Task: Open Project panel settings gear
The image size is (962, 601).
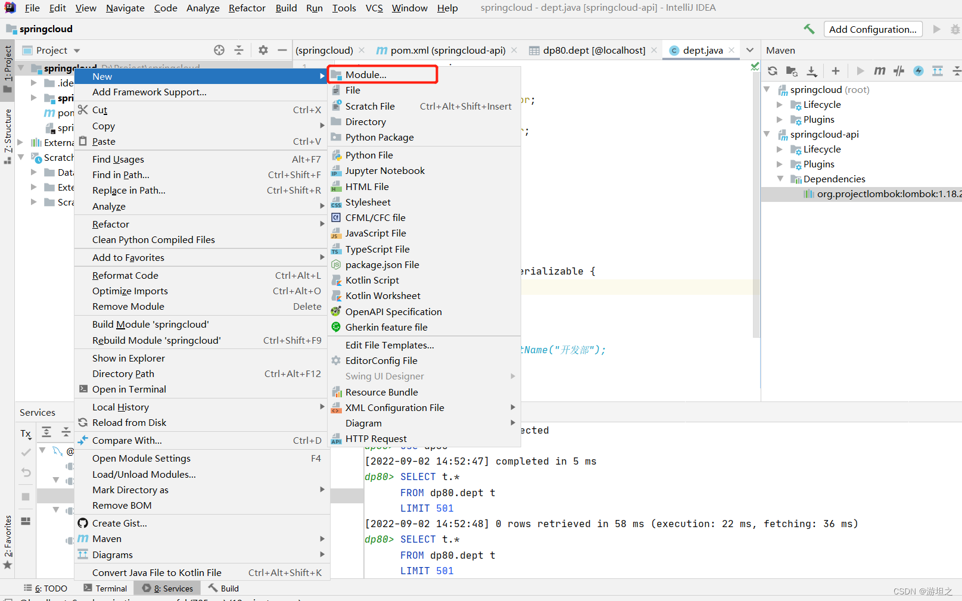Action: click(x=263, y=50)
